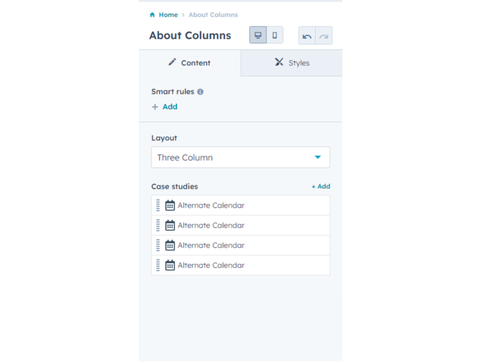Add a new smart rule
The height and width of the screenshot is (362, 482).
(x=165, y=107)
